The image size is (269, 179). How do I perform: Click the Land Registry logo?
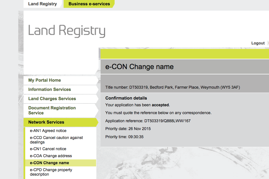[x=67, y=31]
